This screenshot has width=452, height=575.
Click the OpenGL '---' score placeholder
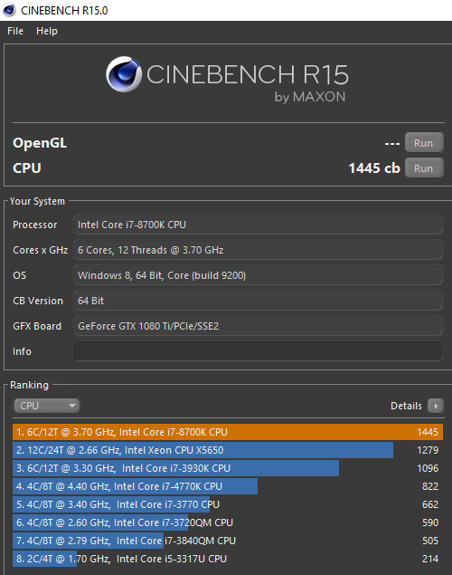392,143
